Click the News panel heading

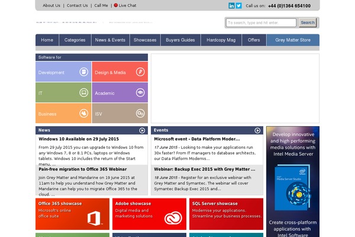[44, 130]
